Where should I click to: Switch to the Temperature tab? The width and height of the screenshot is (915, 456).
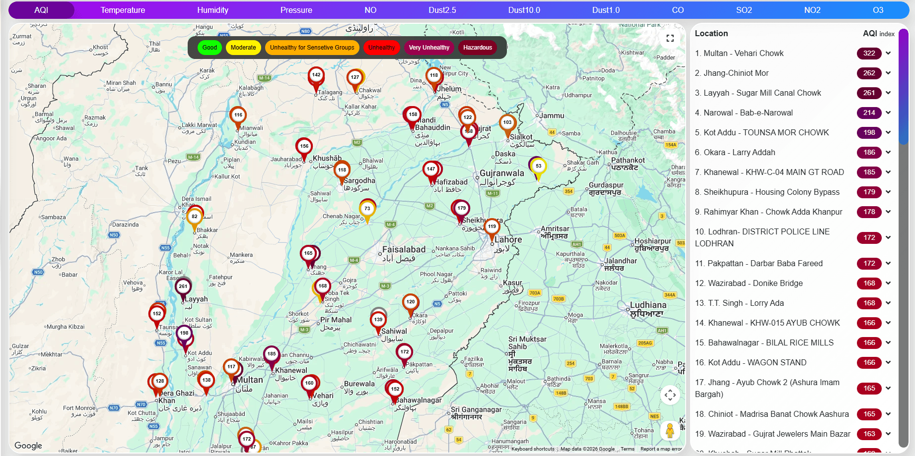123,10
